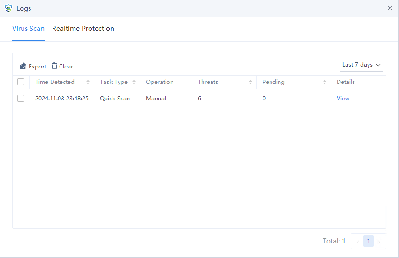Screen dimensions: 399x258
Task: Click the shield logo in title bar
Action: pos(8,8)
